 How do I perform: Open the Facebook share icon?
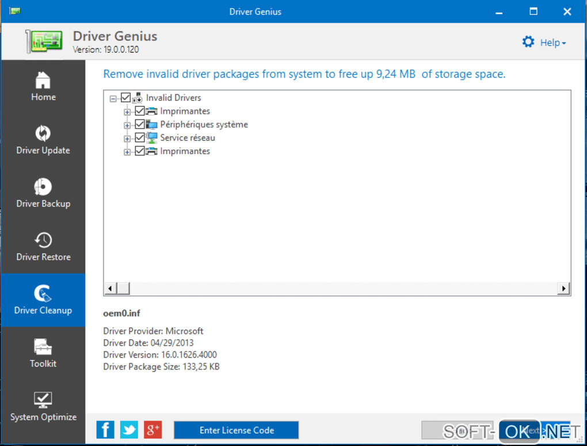(105, 429)
